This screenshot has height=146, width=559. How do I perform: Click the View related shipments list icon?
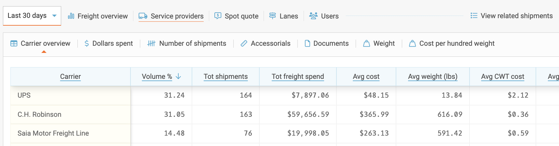[x=474, y=16]
